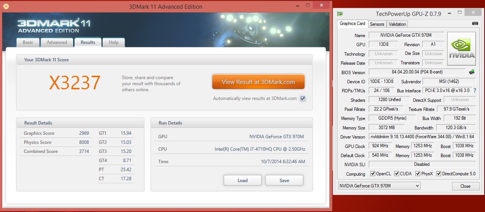Toggle the CUDA checkbox
Screen dimensions: 485x212
click(397, 174)
